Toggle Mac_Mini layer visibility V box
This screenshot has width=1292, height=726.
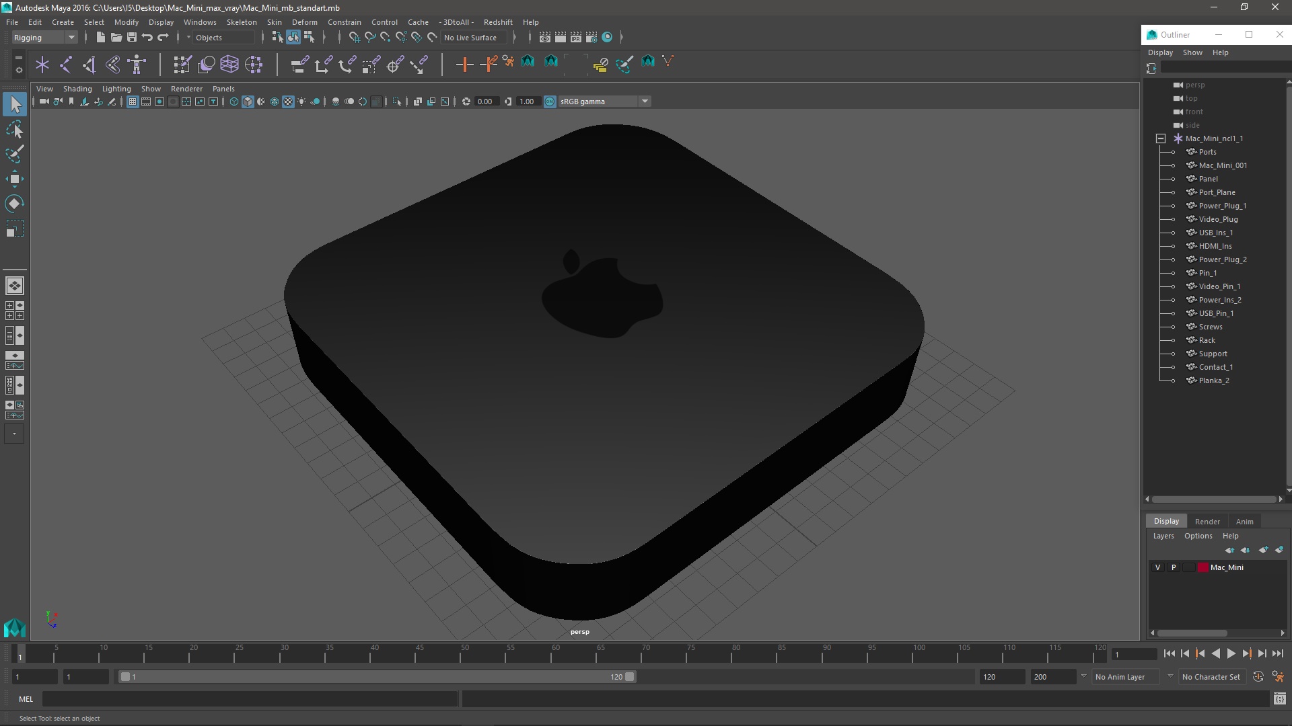(x=1157, y=567)
